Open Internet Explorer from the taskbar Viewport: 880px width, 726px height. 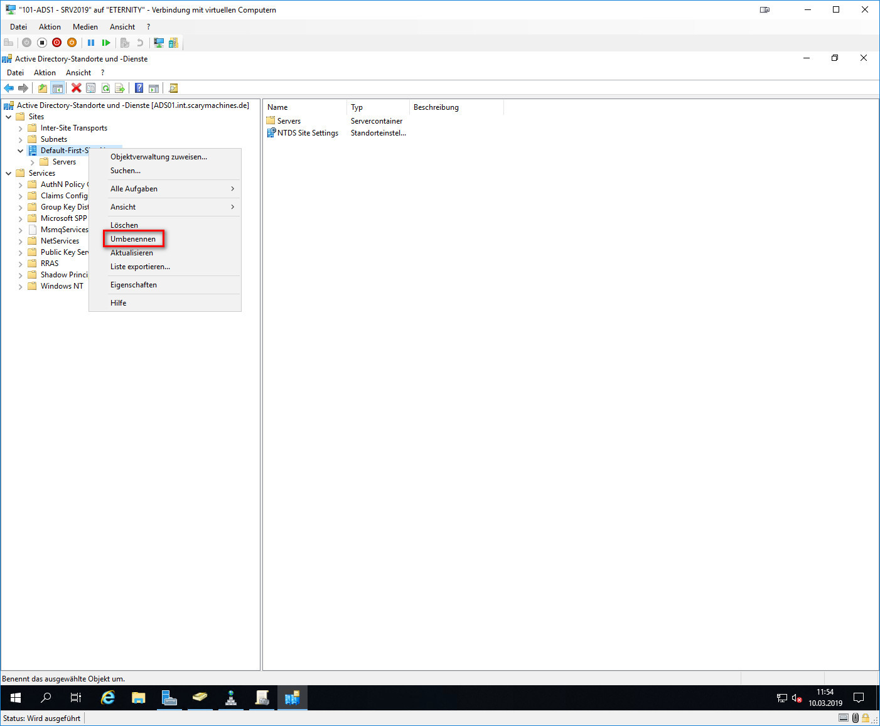click(x=108, y=698)
